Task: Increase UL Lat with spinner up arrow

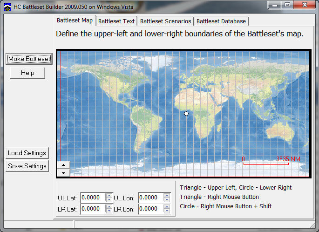Action: 109,195
